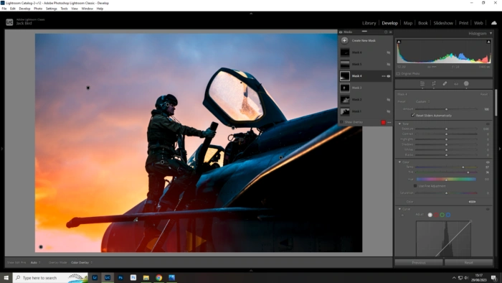Open the Preset Custom dropdown
The width and height of the screenshot is (502, 283).
[422, 101]
